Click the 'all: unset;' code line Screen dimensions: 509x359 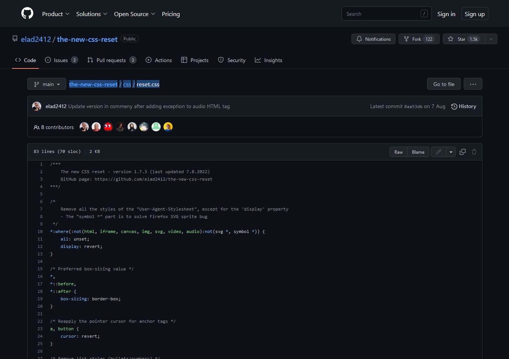pos(75,239)
